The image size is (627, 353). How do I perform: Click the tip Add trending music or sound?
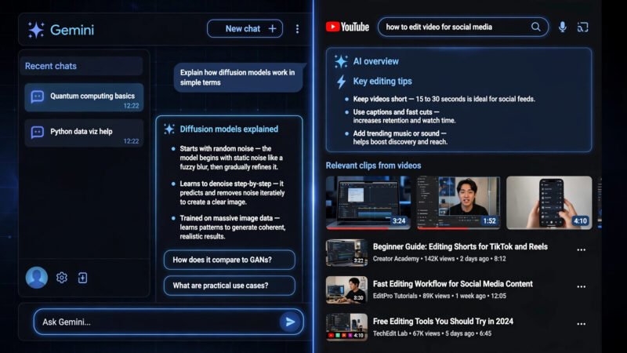click(400, 137)
